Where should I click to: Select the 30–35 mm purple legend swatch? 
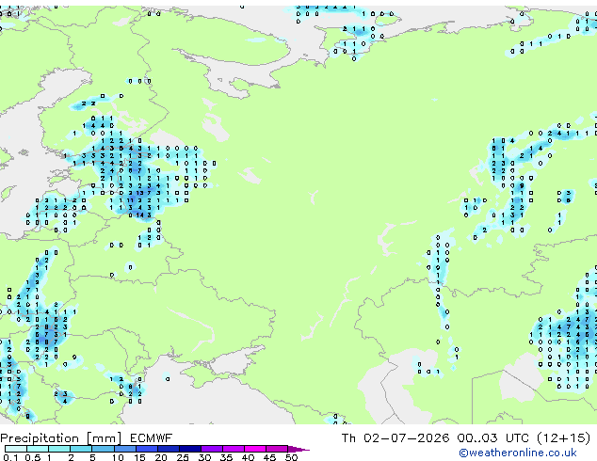[212, 449]
